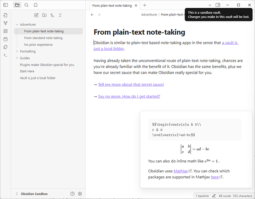Close the From plain-text note-taking tab
Screen dimensions: 255x199
(x=136, y=6)
